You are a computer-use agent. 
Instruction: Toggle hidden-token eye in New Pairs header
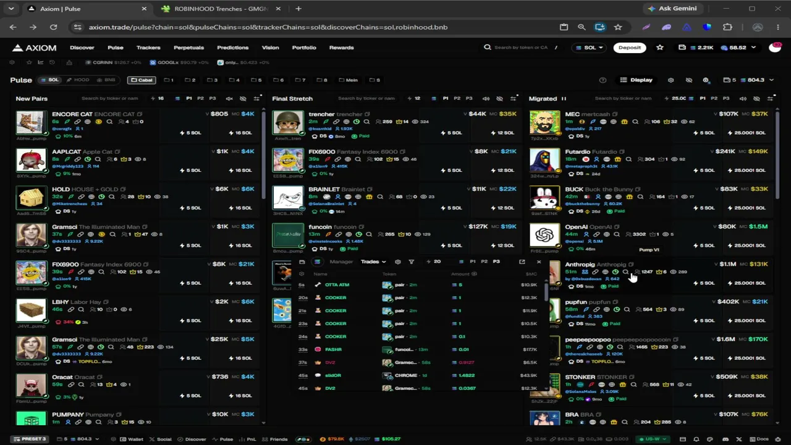coord(243,98)
